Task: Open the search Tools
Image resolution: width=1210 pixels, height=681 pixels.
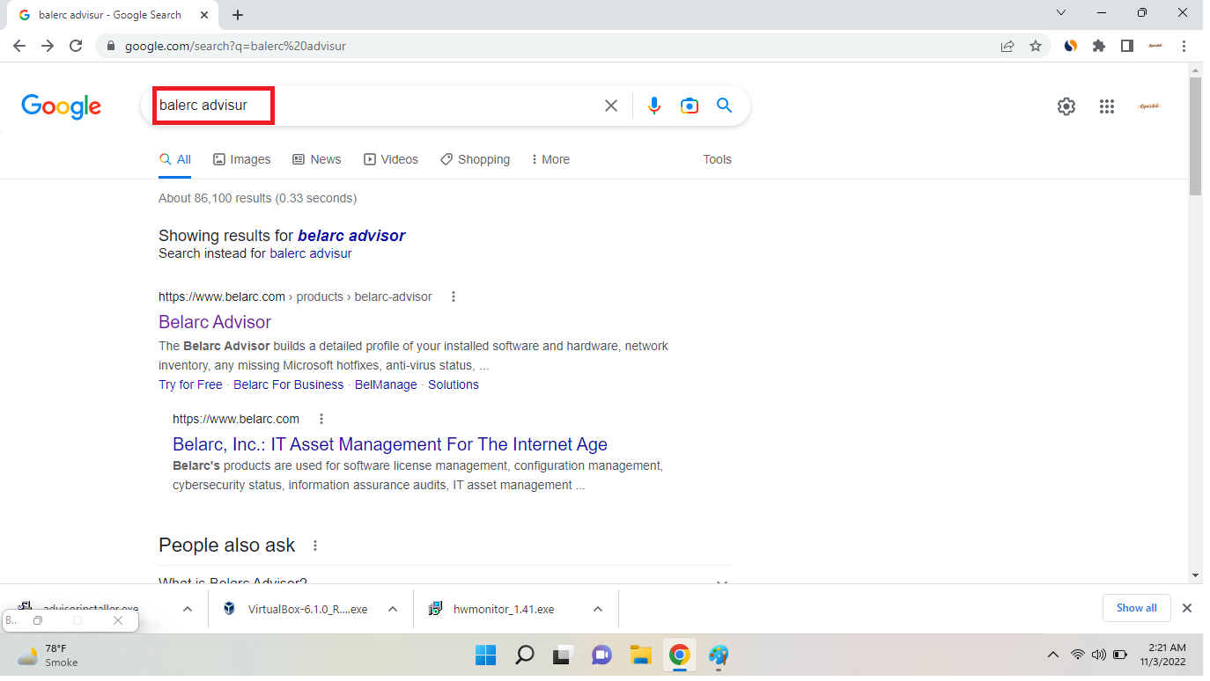Action: coord(717,159)
